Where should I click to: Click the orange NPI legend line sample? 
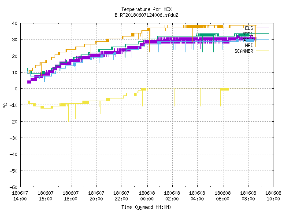[x=262, y=45]
